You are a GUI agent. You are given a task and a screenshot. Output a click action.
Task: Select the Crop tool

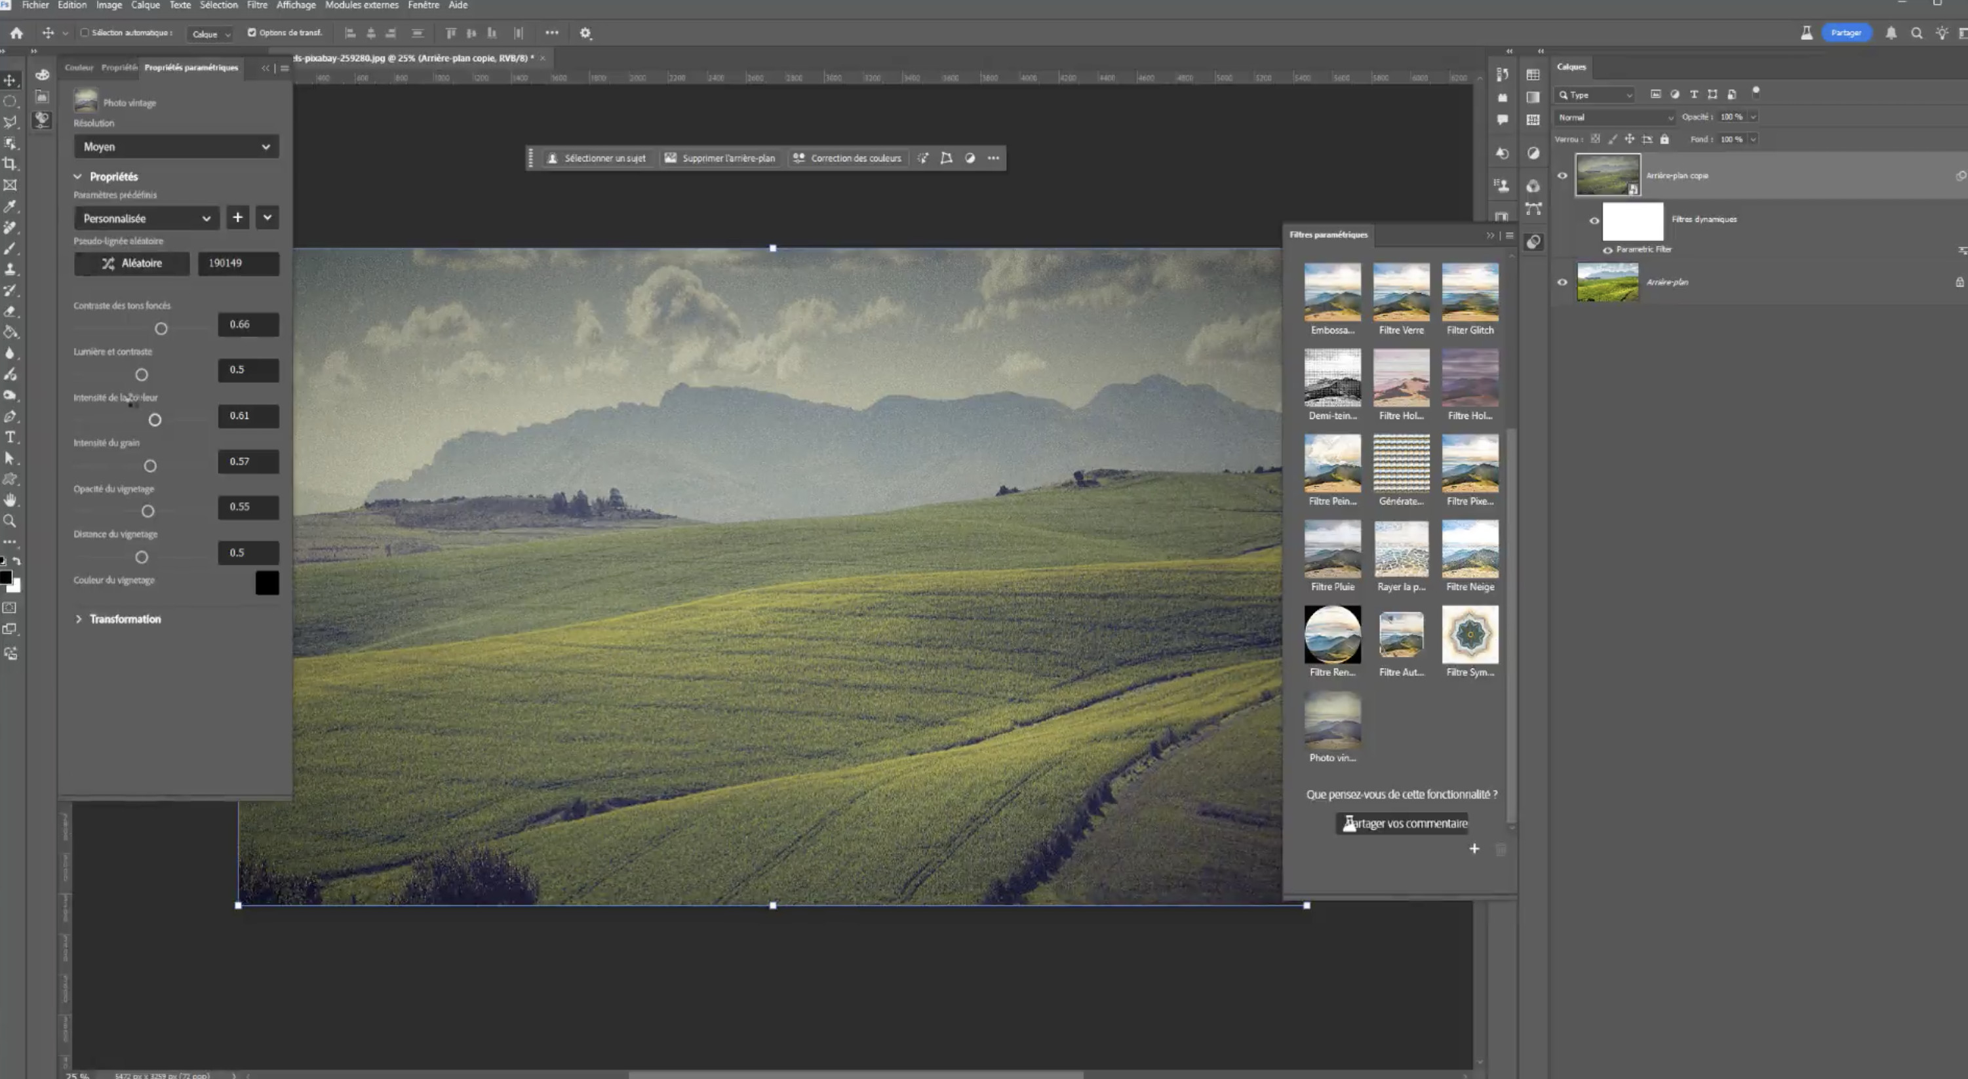(x=10, y=163)
